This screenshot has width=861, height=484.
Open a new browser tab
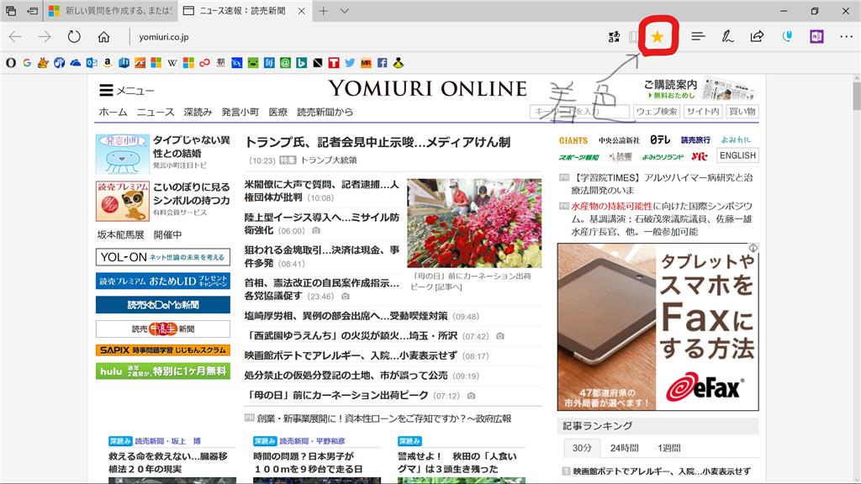point(324,10)
